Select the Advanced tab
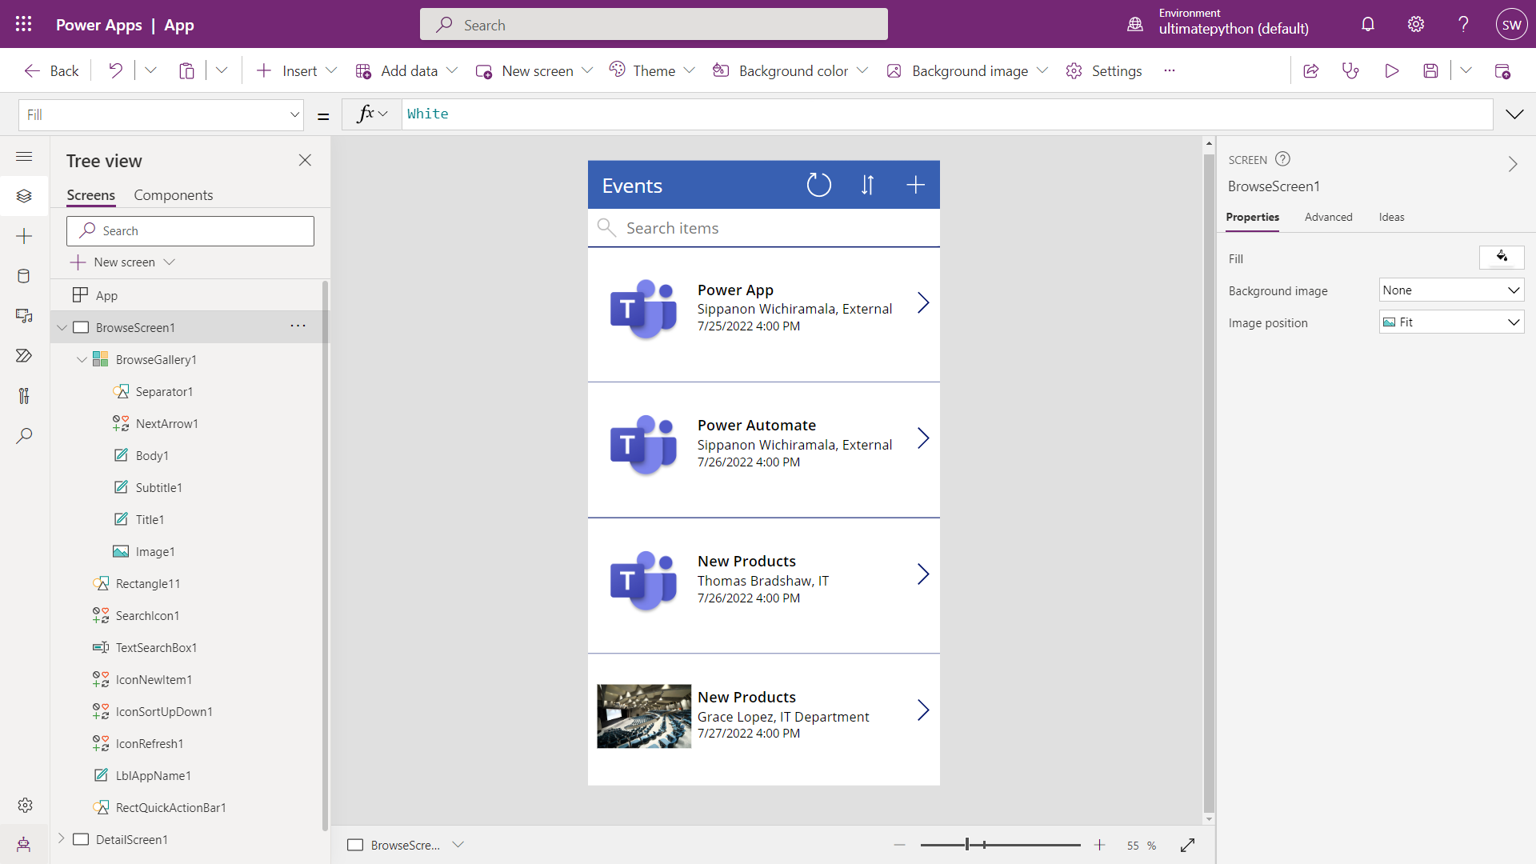This screenshot has height=864, width=1536. [x=1328, y=217]
